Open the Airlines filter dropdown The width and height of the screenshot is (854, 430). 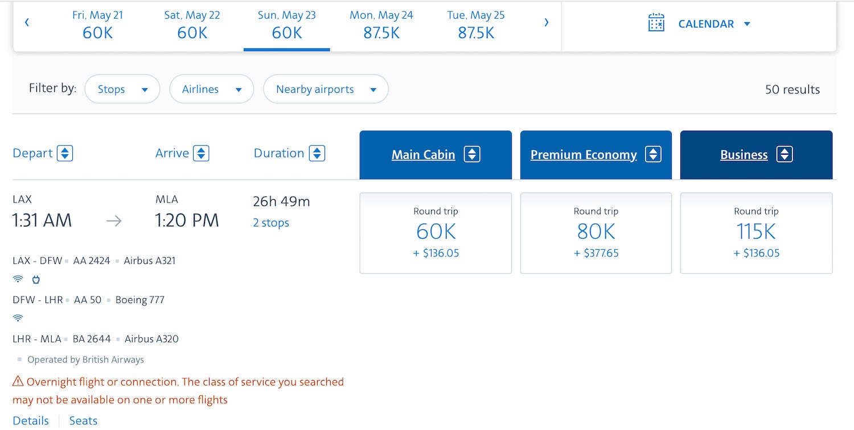211,89
